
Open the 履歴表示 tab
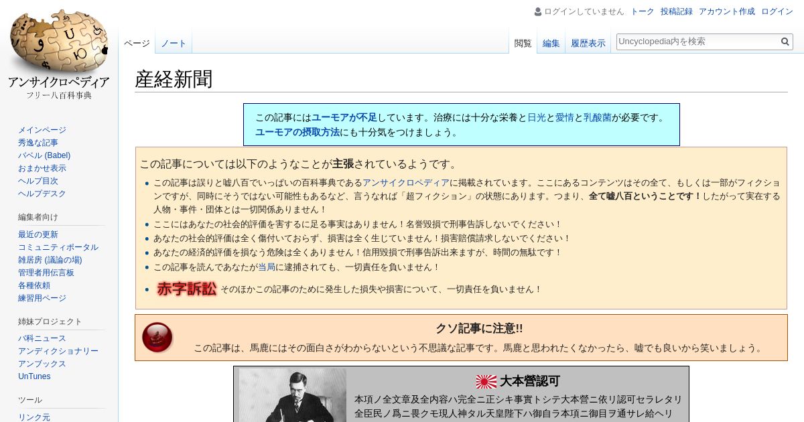pyautogui.click(x=588, y=43)
